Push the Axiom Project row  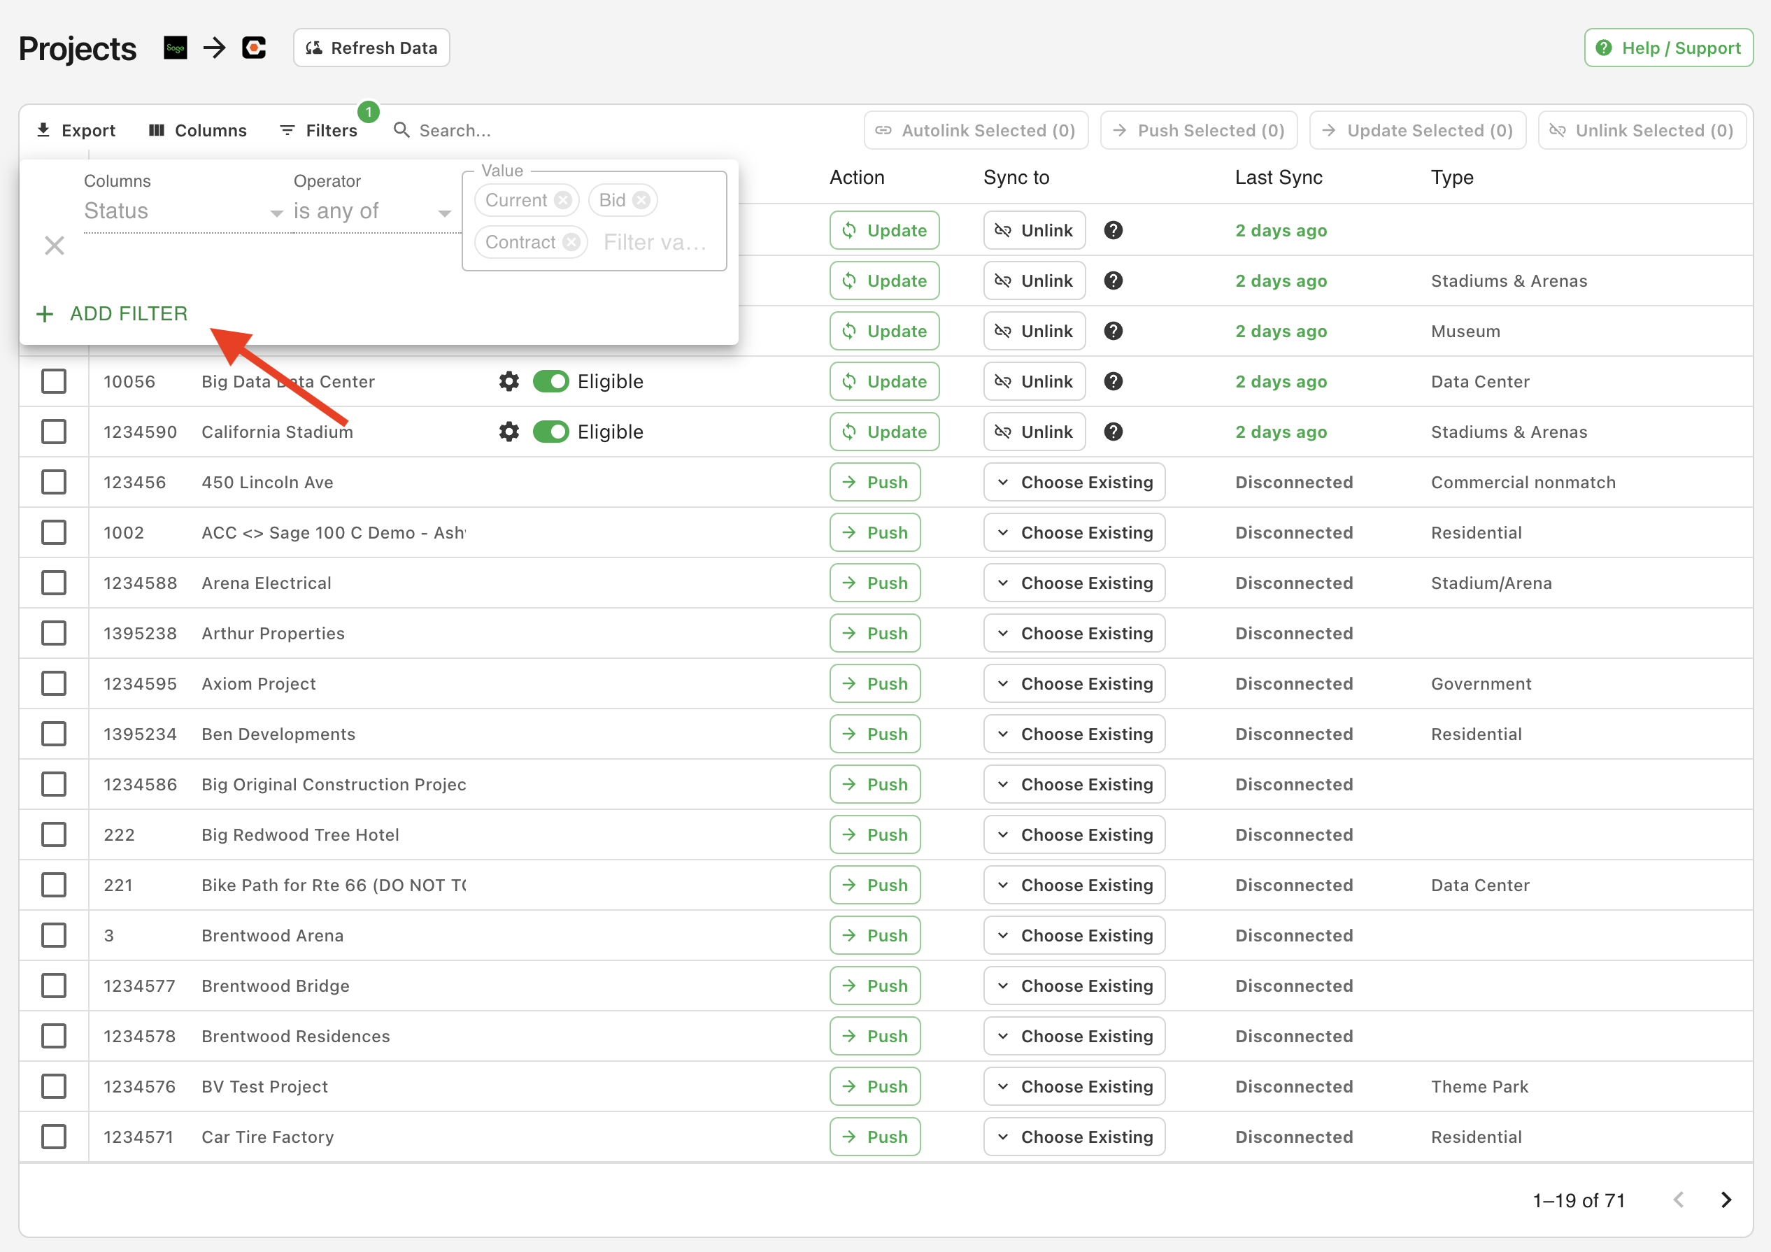875,683
